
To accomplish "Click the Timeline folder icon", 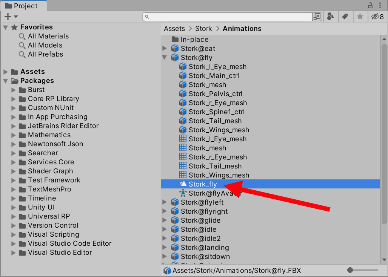I will pos(22,199).
